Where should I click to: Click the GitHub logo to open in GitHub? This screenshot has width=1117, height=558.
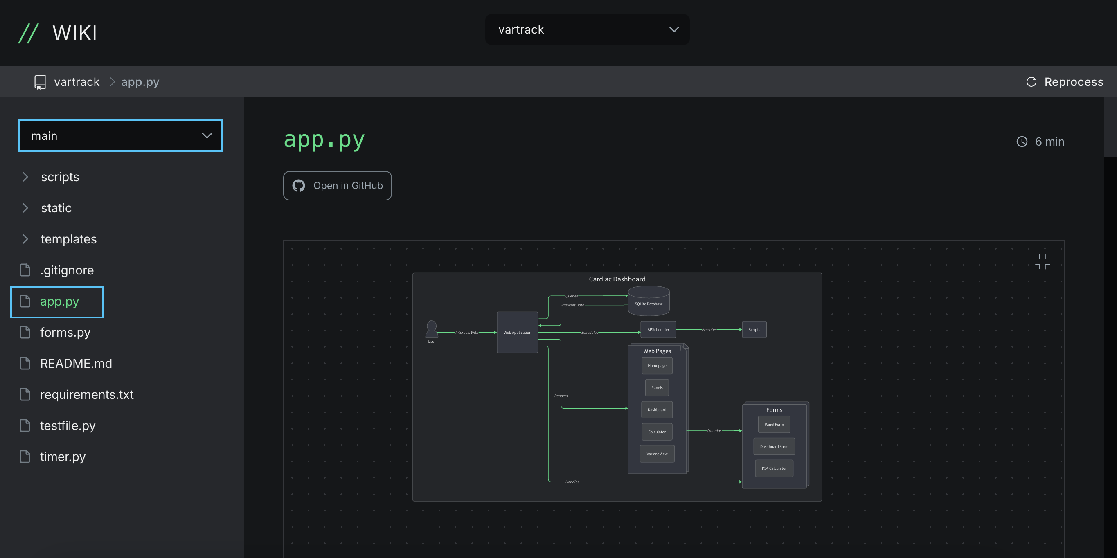tap(299, 185)
